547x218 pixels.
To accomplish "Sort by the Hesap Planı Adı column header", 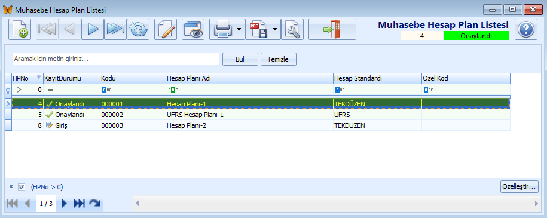I will pos(249,78).
